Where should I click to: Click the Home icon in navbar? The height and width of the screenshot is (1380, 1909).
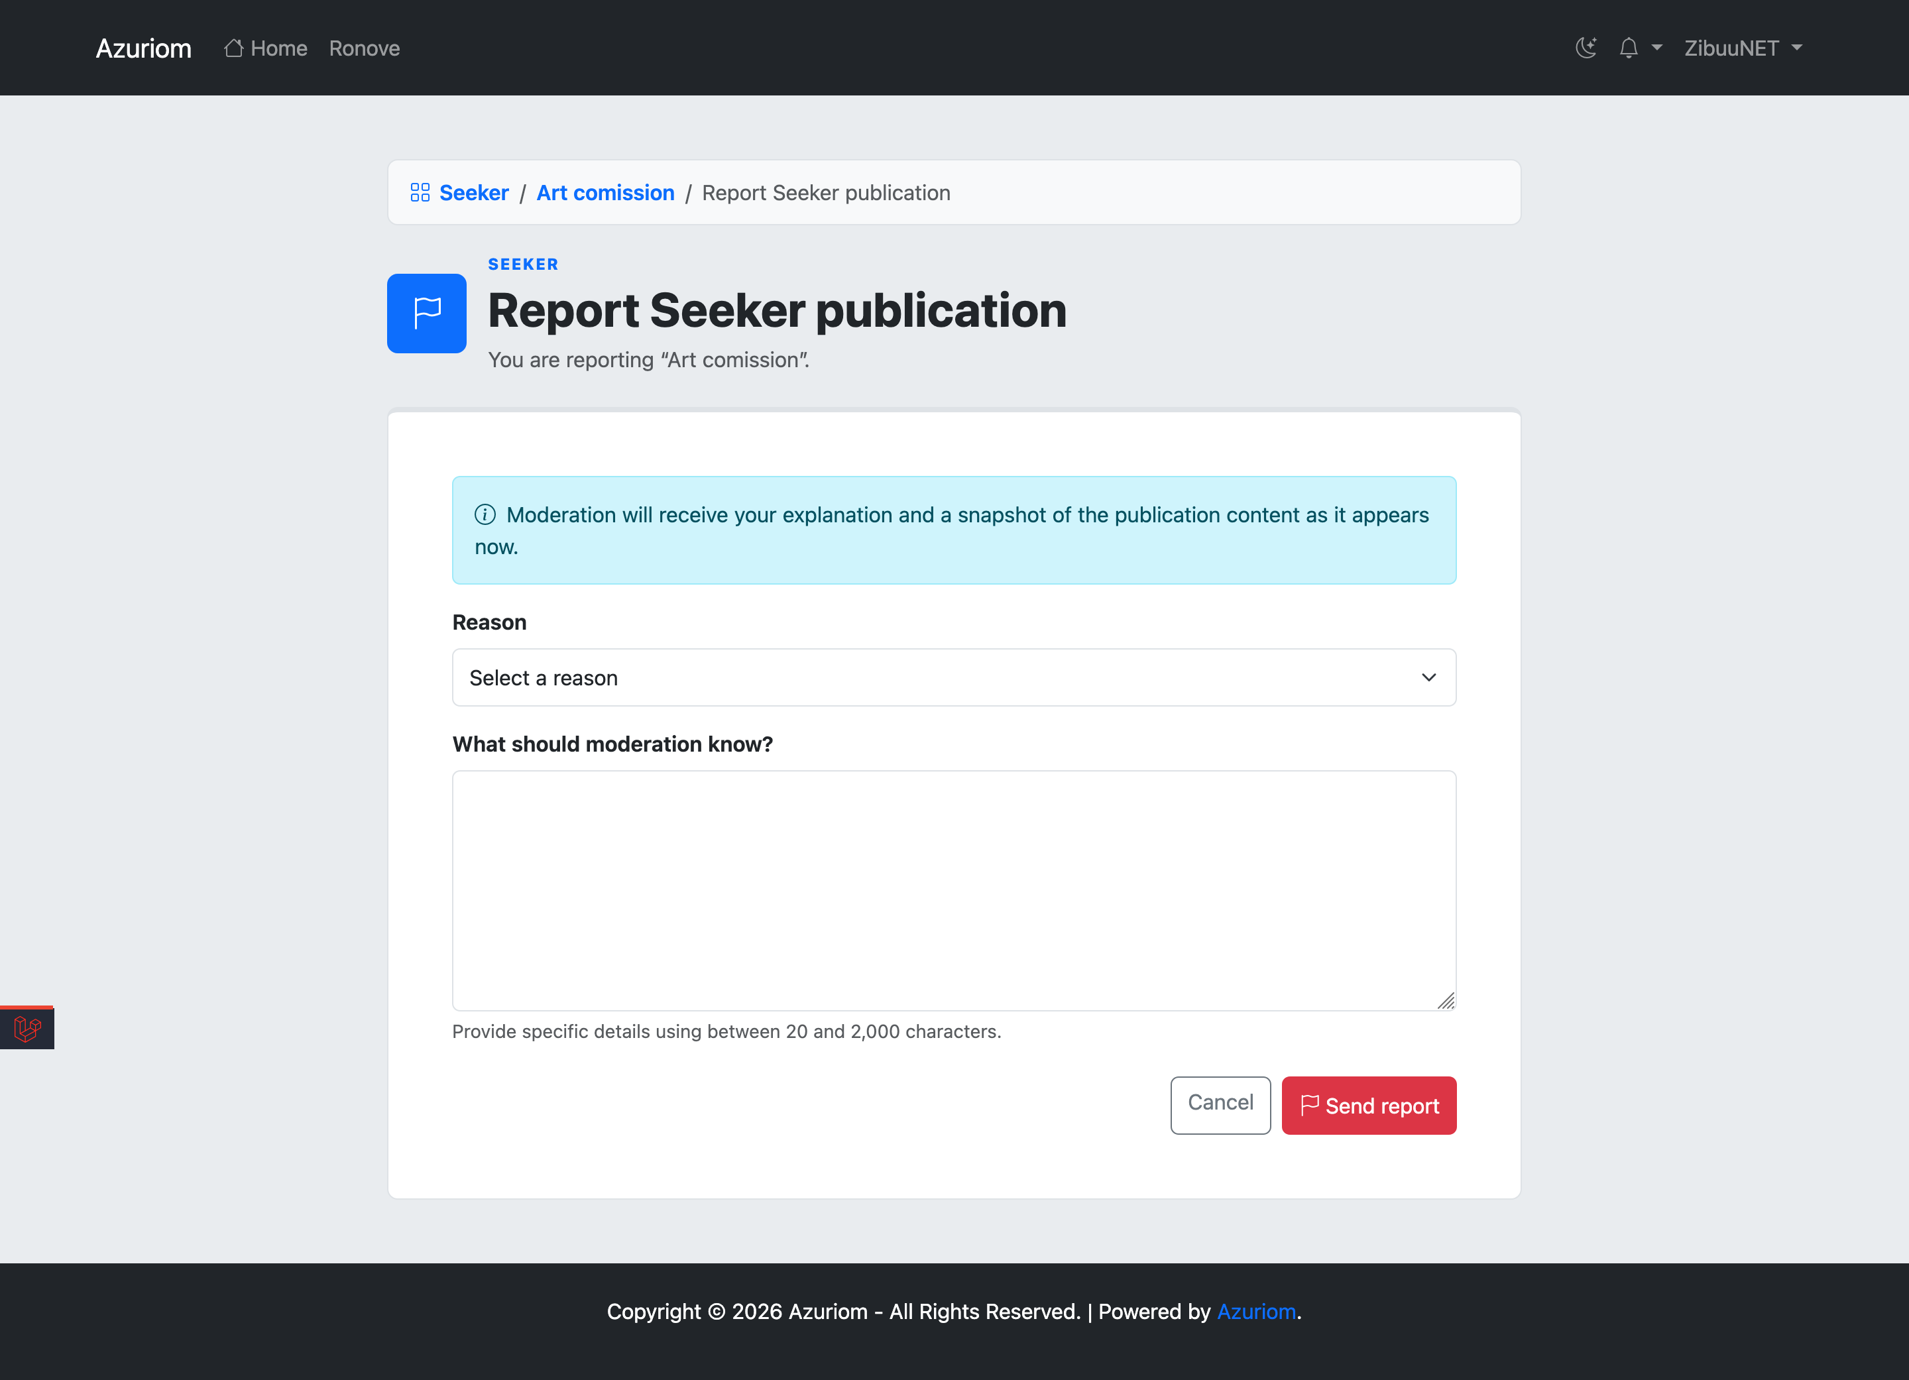pyautogui.click(x=234, y=48)
